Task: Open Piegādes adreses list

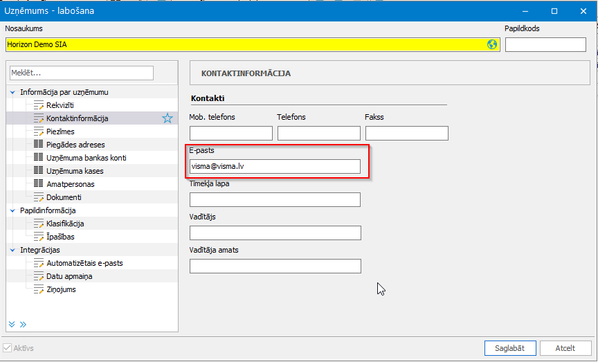Action: coord(75,145)
